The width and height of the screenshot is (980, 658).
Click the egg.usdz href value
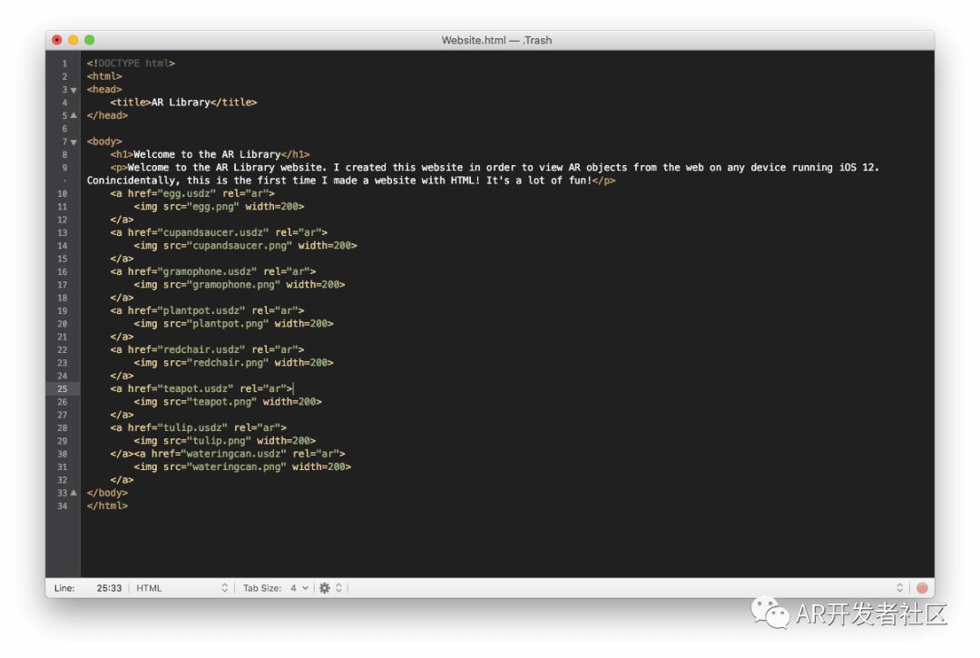pyautogui.click(x=186, y=193)
